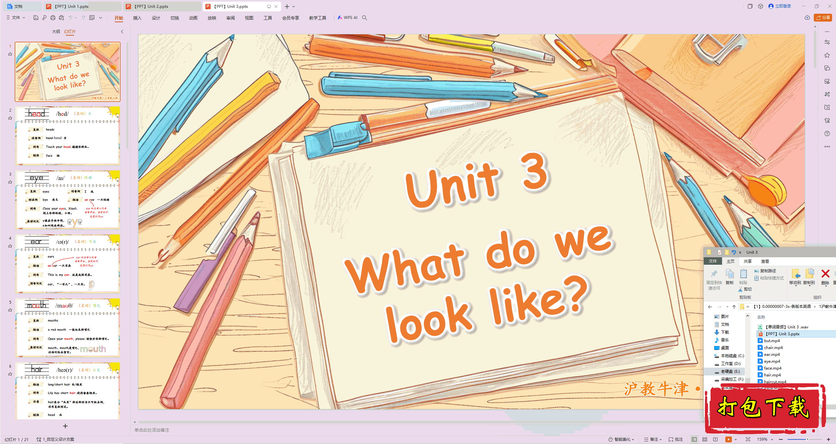The image size is (836, 444).
Task: Click the search magnifier next to WPS AI
Action: pos(365,18)
